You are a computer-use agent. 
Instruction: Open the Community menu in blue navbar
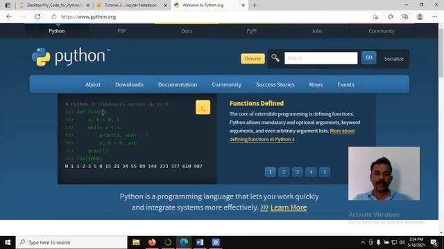tap(227, 84)
